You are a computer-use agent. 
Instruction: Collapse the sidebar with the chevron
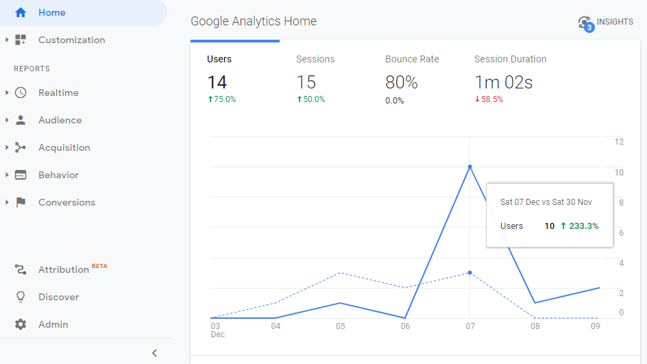(155, 353)
